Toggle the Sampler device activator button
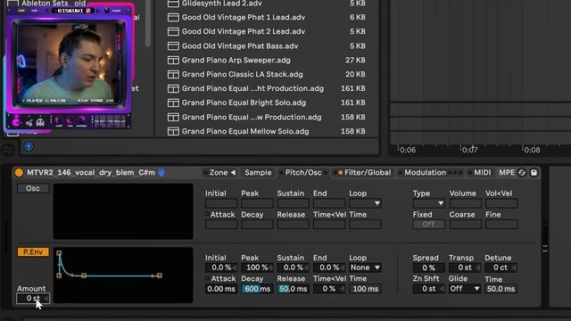Viewport: 571px width, 321px height. click(x=19, y=172)
